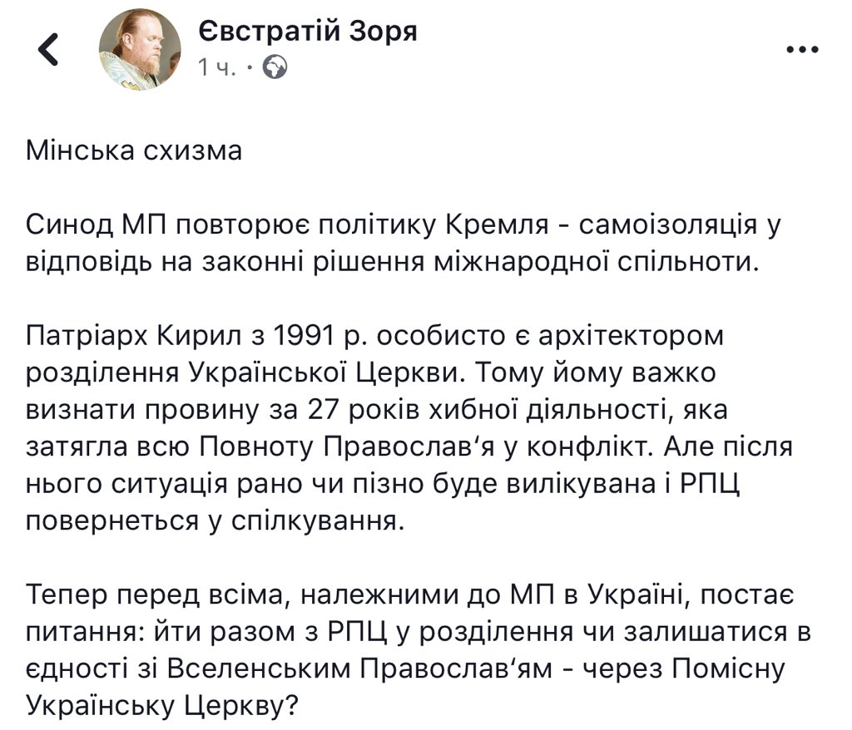Click the heading "Мінська схизма"

(x=134, y=152)
